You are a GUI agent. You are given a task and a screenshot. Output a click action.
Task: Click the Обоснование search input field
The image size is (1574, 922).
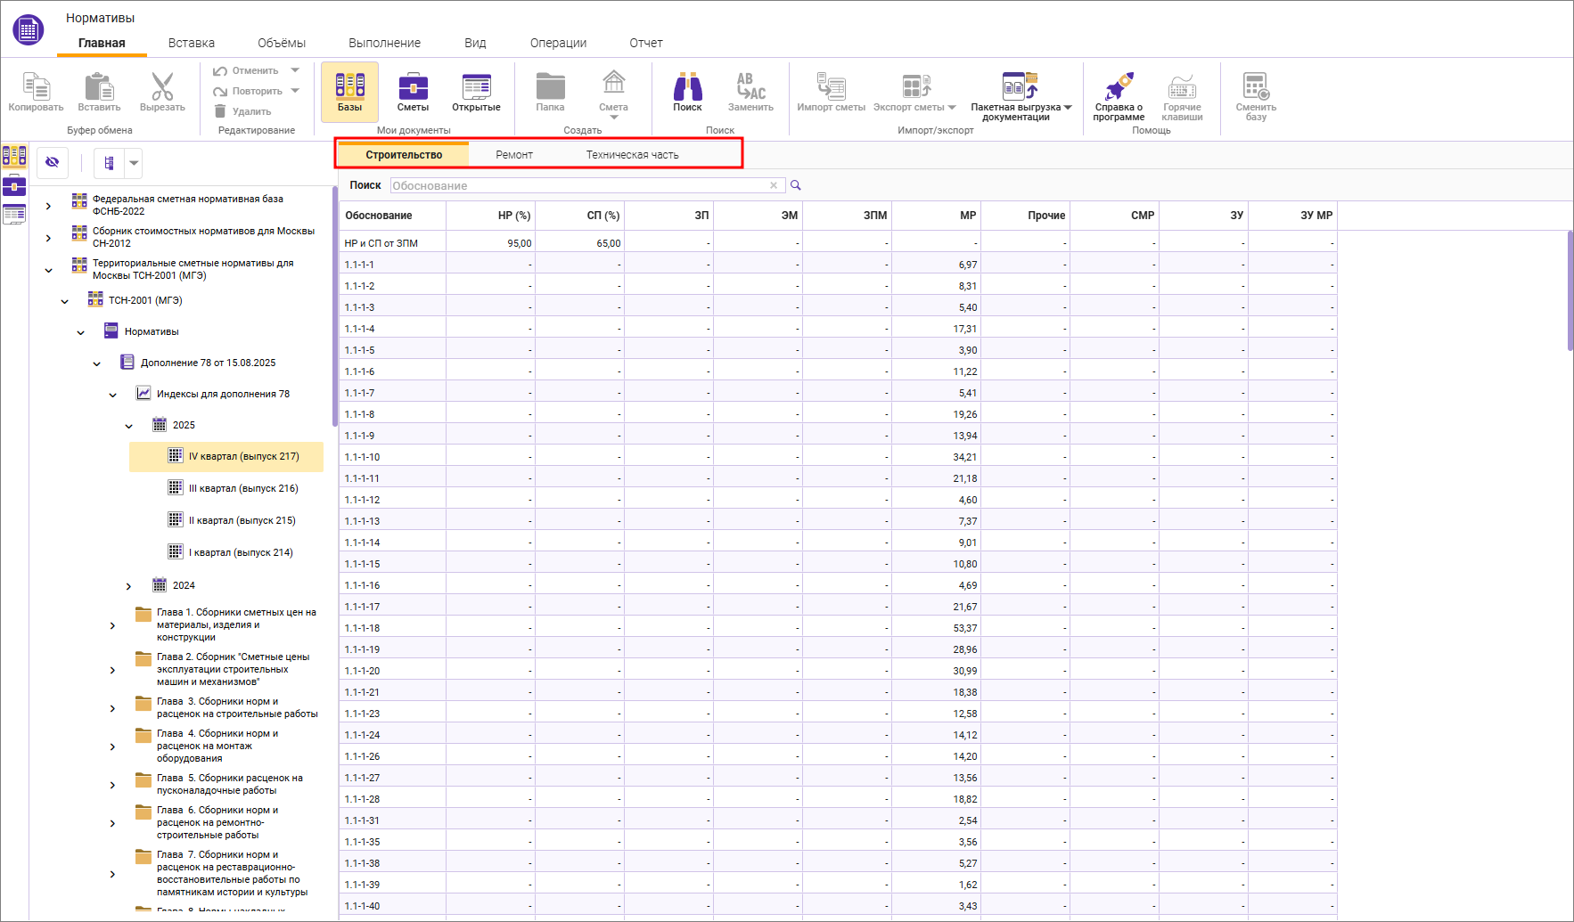point(579,185)
